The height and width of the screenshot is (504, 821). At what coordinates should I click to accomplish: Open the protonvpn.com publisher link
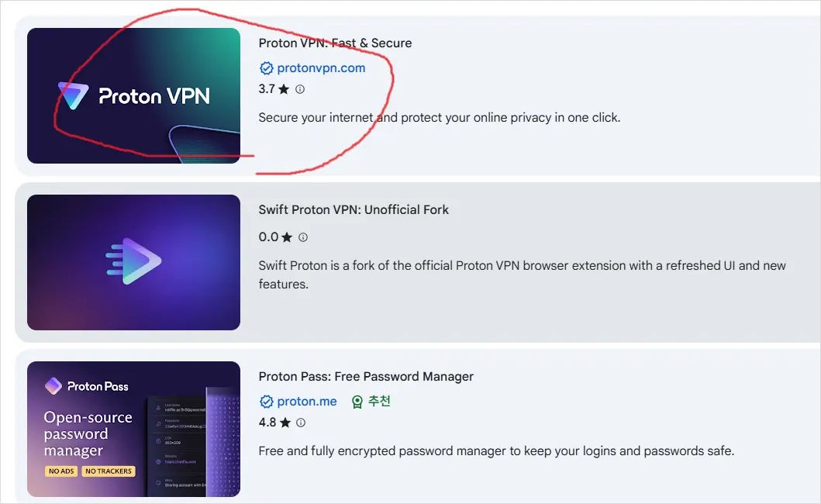319,67
